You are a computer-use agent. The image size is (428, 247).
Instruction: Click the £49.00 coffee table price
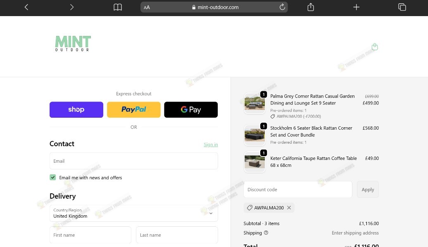[x=372, y=158]
